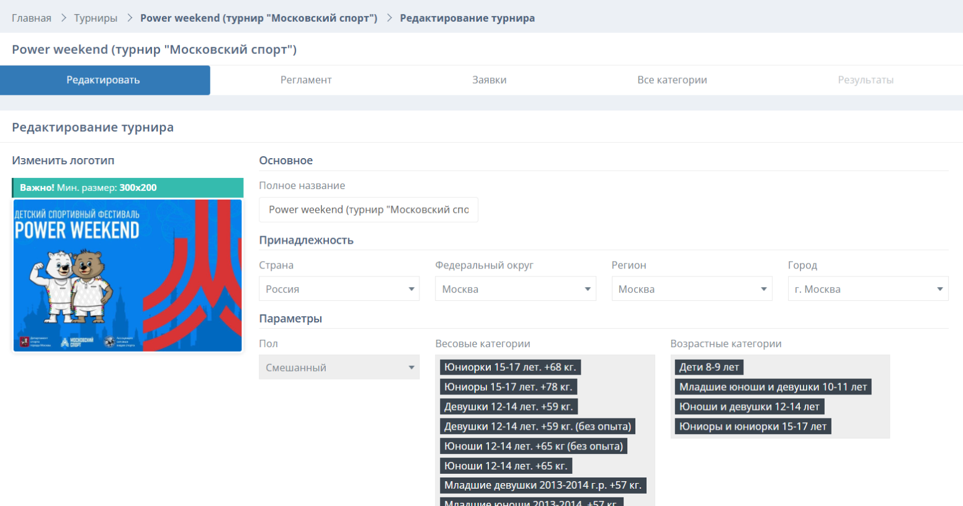Switch to the Заявки tab
Viewport: 963px width, 506px height.
(489, 80)
